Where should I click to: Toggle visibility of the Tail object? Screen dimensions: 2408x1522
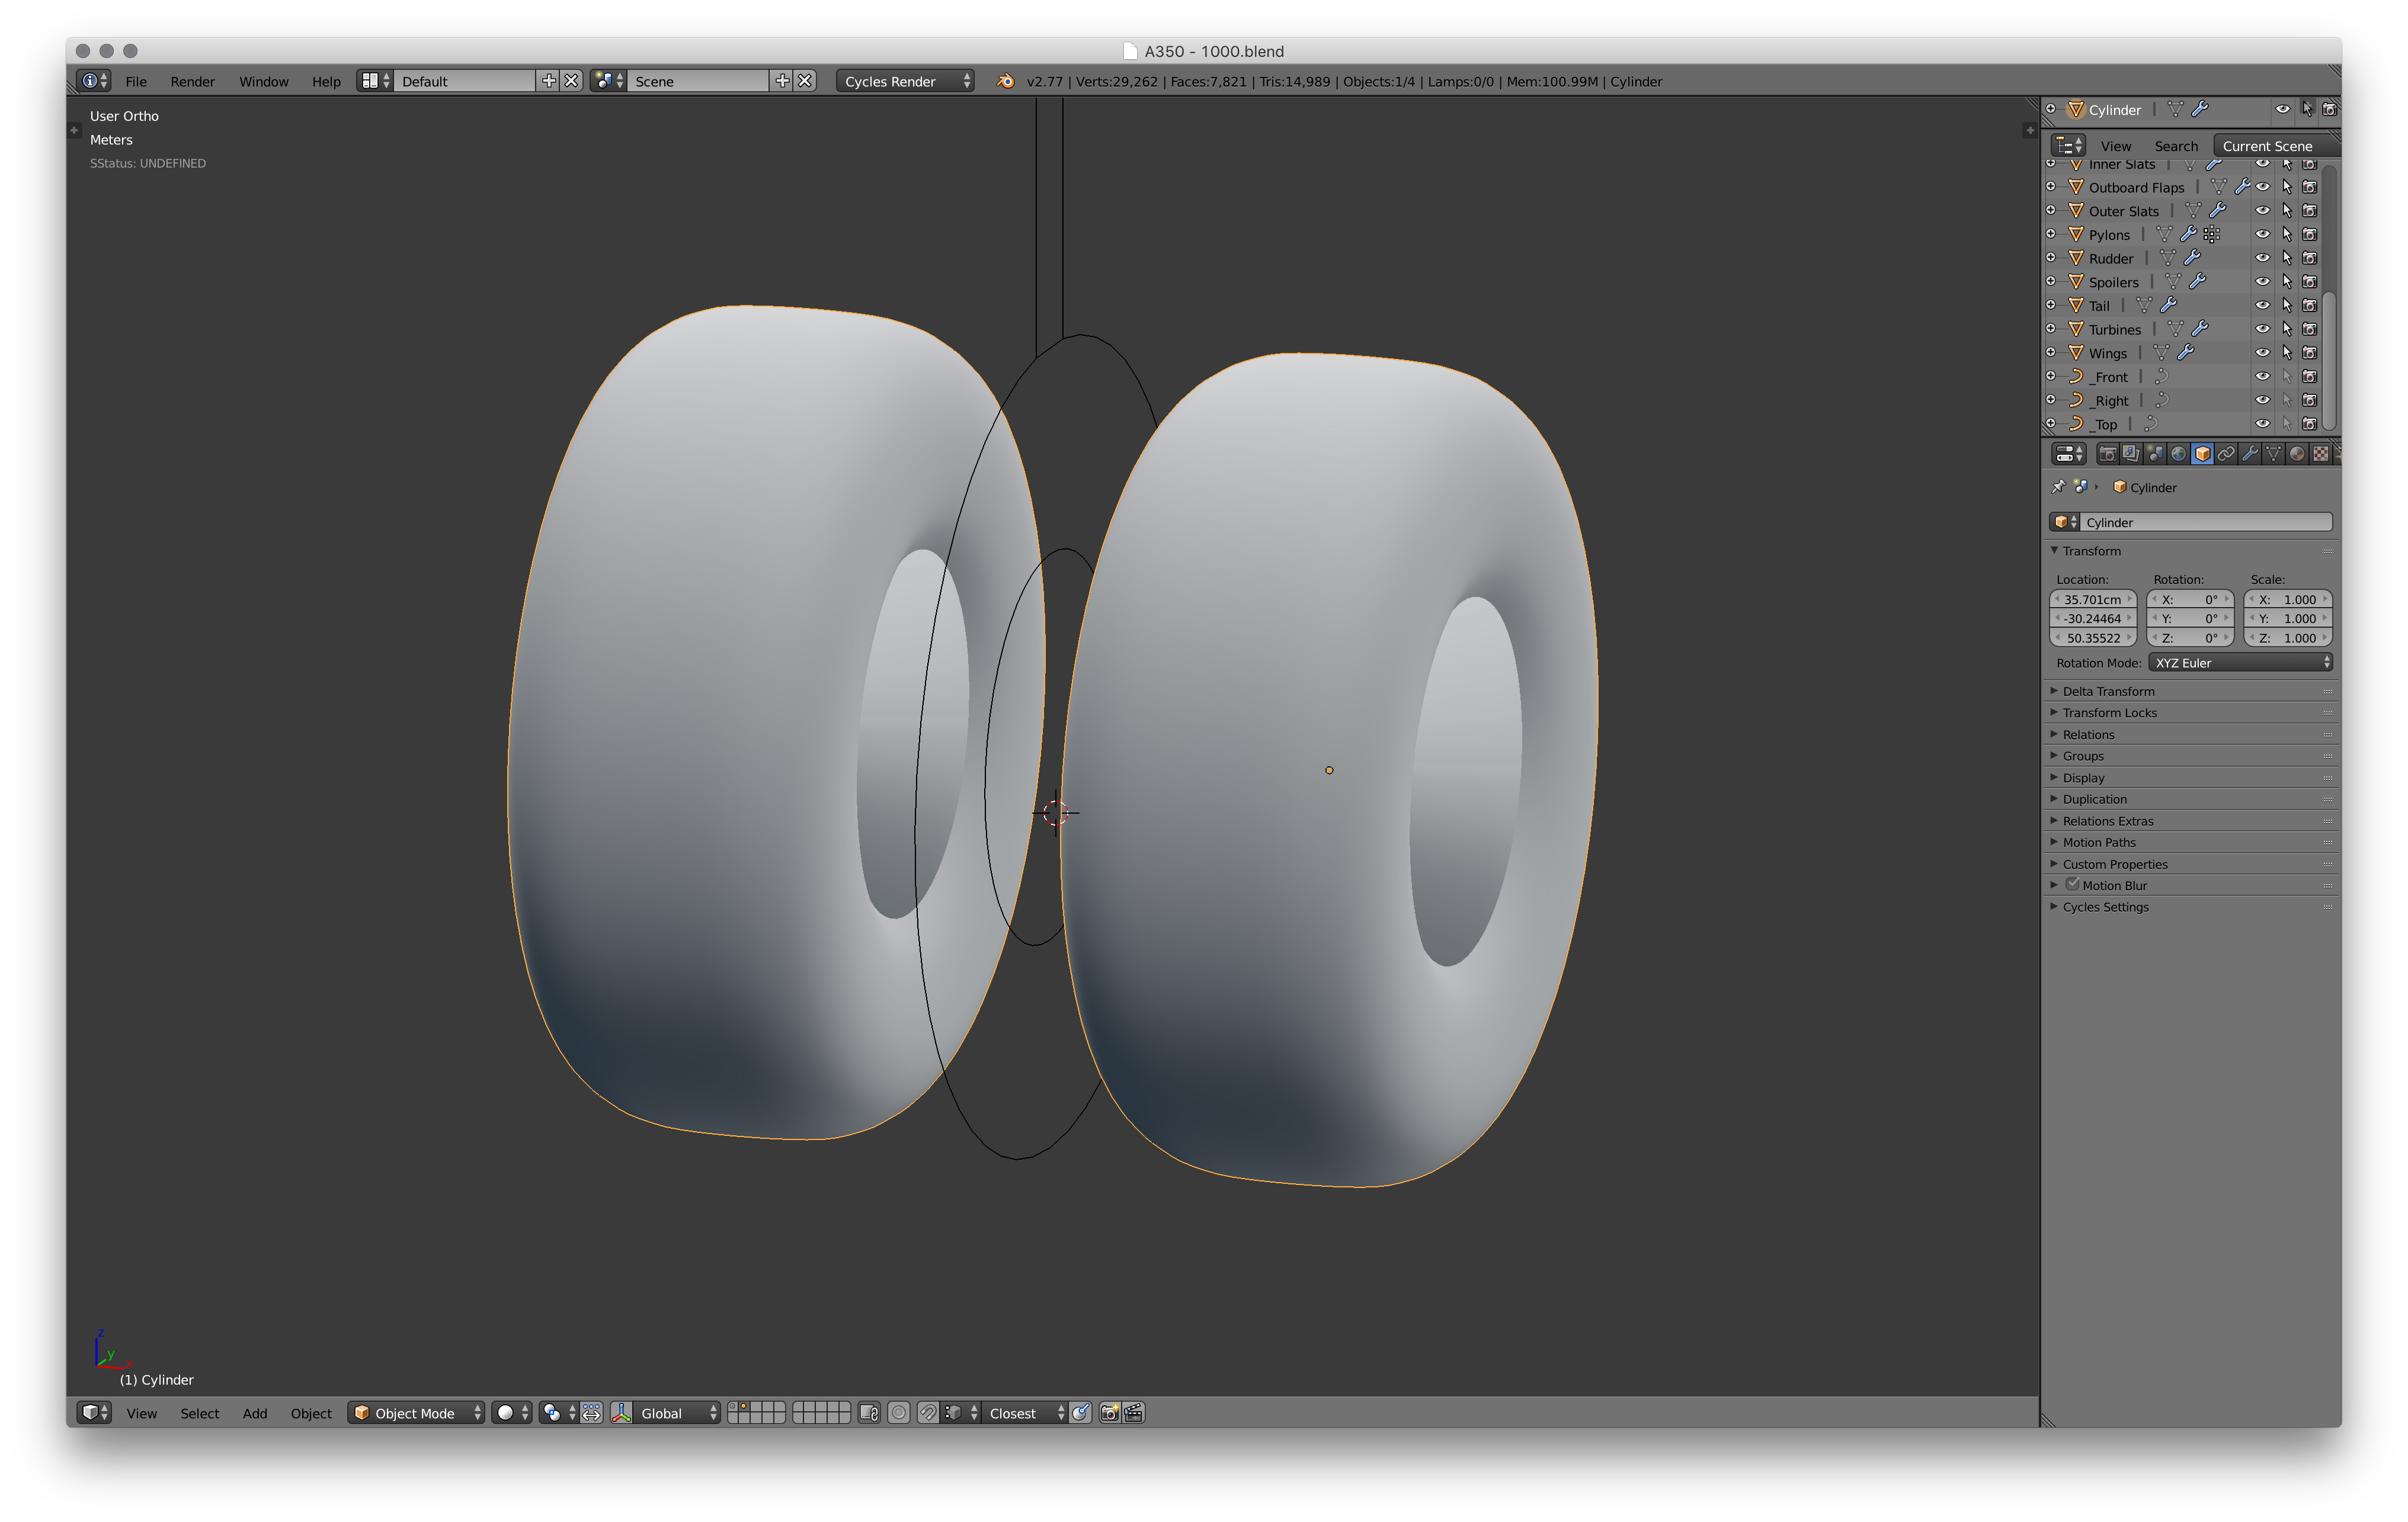pyautogui.click(x=2262, y=306)
